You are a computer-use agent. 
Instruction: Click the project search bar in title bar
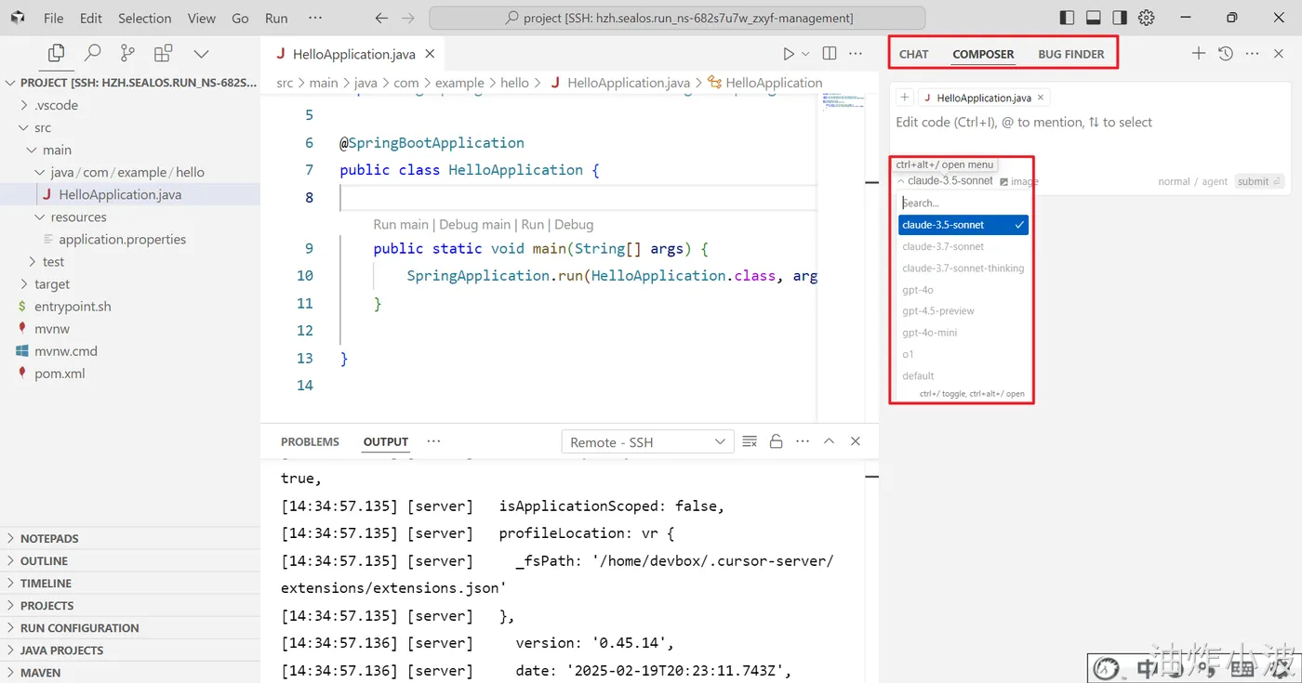point(677,18)
